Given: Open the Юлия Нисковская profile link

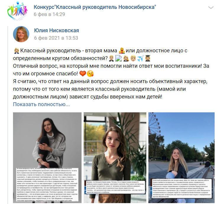Looking at the screenshot, I should tap(56, 30).
